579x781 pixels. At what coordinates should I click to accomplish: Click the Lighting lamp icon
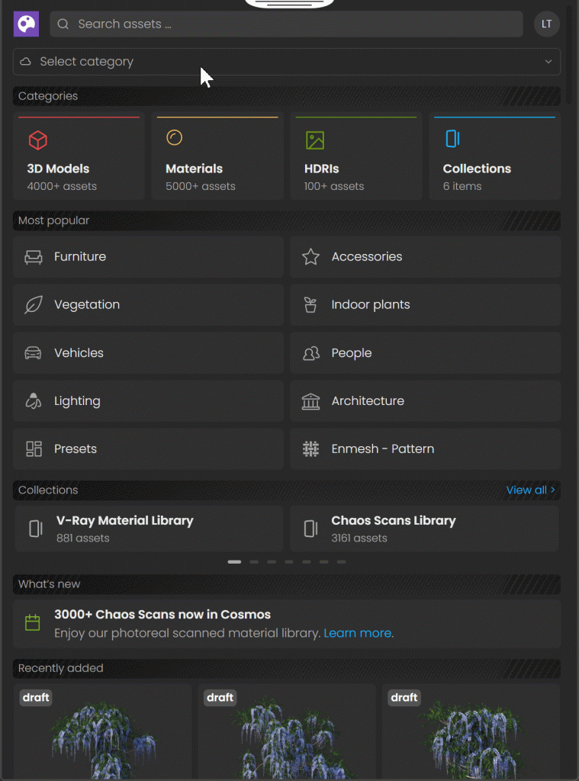tap(34, 401)
